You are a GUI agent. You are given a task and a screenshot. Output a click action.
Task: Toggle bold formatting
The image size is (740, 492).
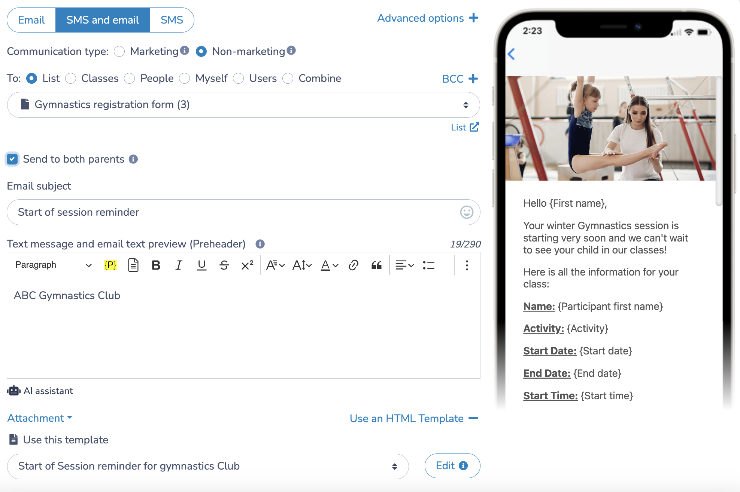click(x=156, y=265)
